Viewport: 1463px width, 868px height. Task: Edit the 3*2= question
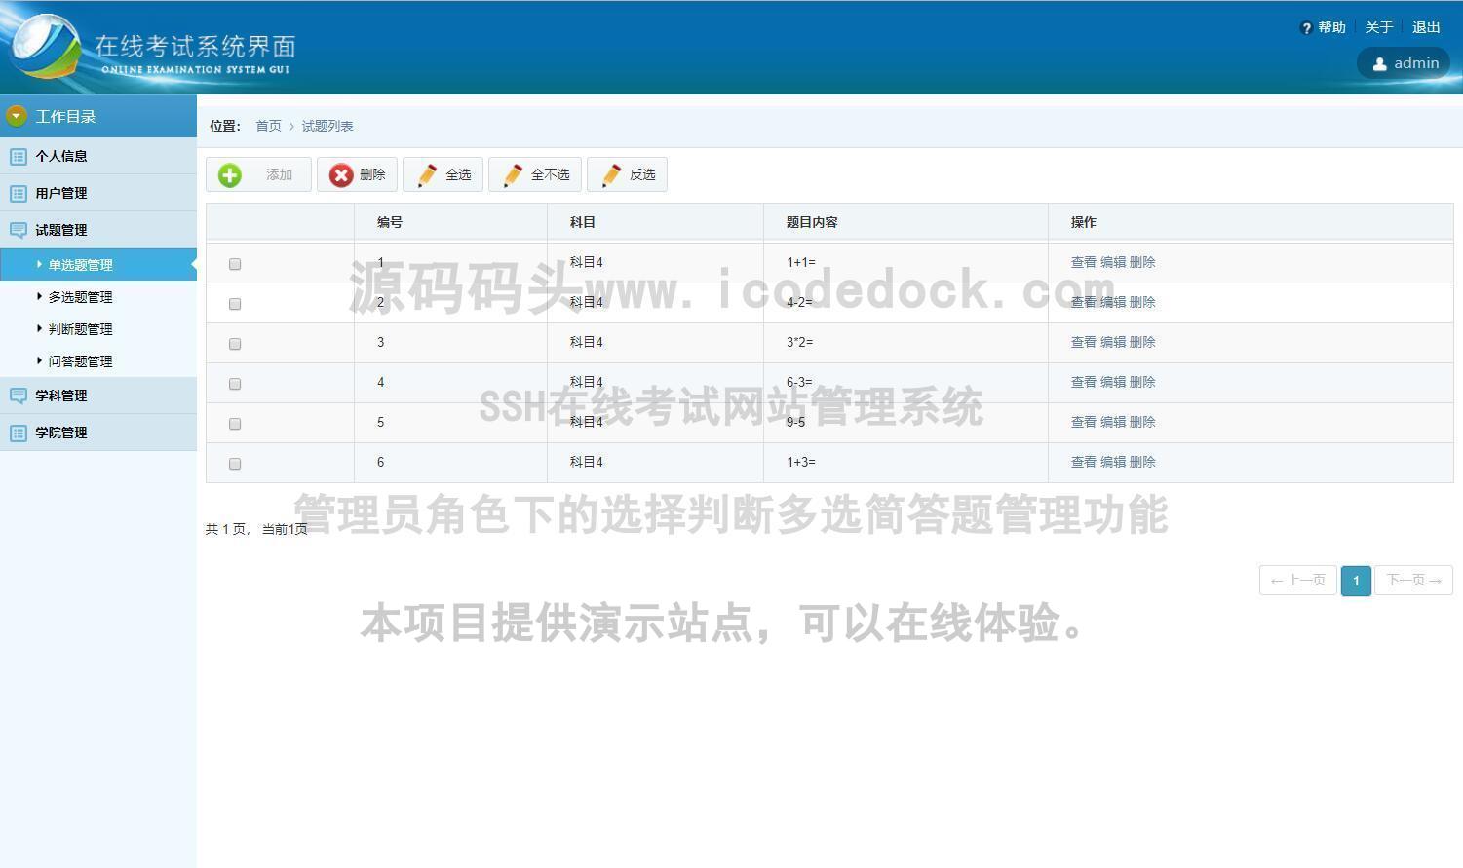[x=1113, y=343]
